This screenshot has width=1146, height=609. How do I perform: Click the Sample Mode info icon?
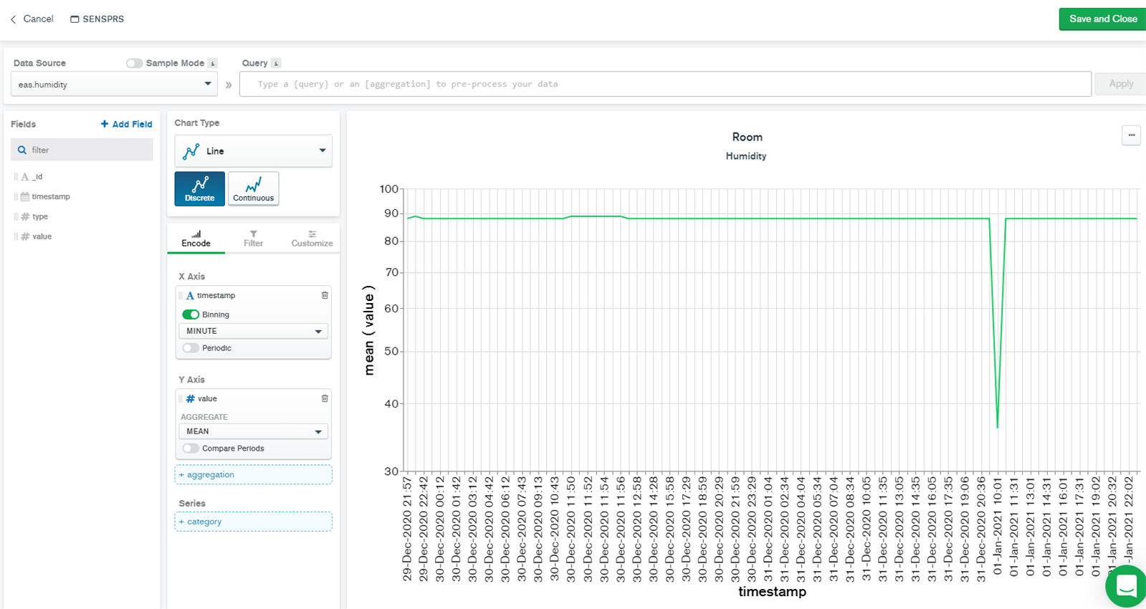[212, 63]
